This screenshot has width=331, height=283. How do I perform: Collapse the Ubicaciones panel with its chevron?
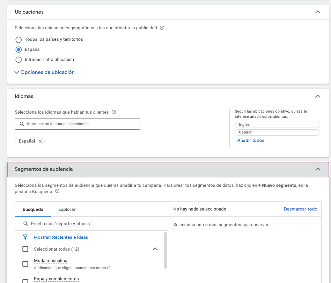(x=318, y=12)
